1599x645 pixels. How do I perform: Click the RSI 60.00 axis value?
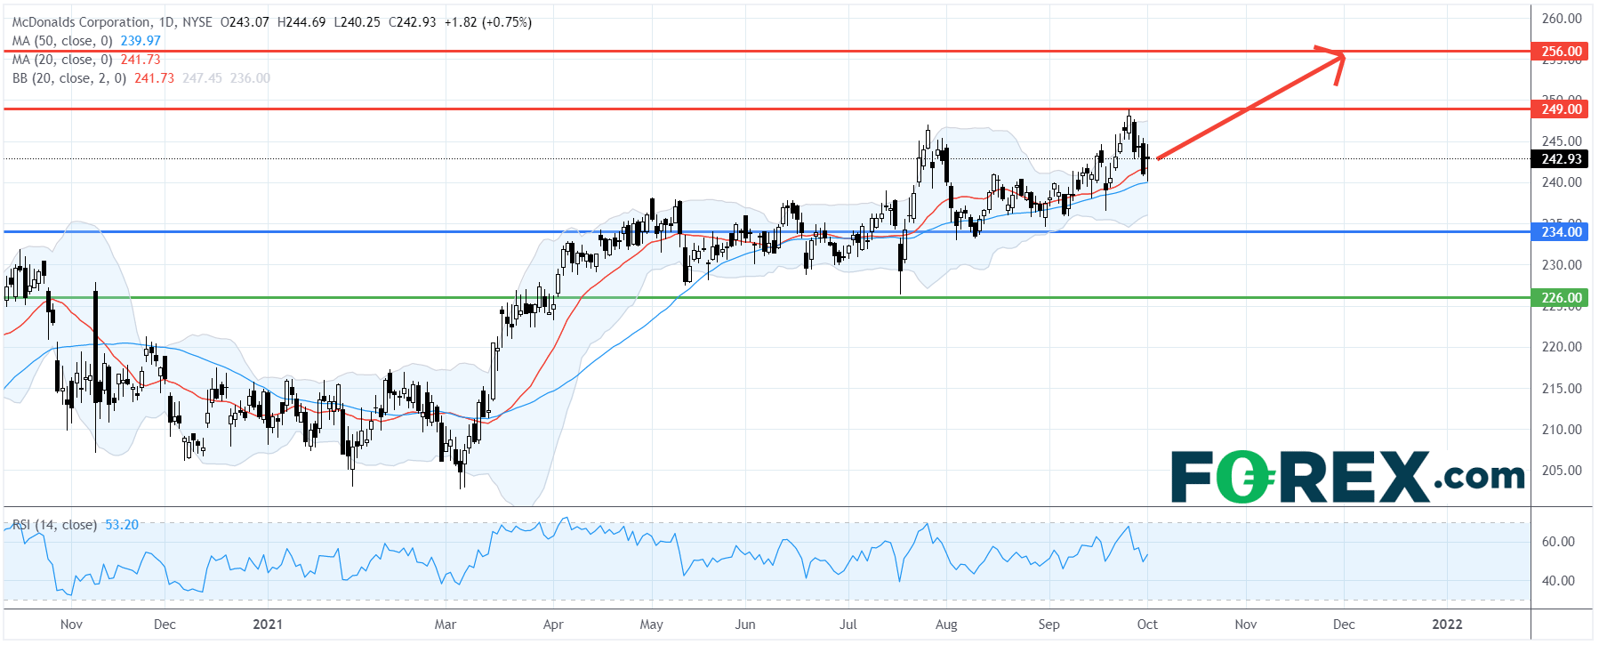point(1558,542)
